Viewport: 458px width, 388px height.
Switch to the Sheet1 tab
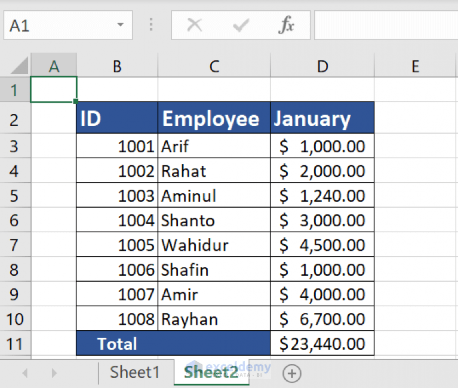(x=135, y=372)
